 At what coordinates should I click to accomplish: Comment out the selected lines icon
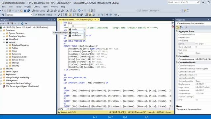pos(99,15)
